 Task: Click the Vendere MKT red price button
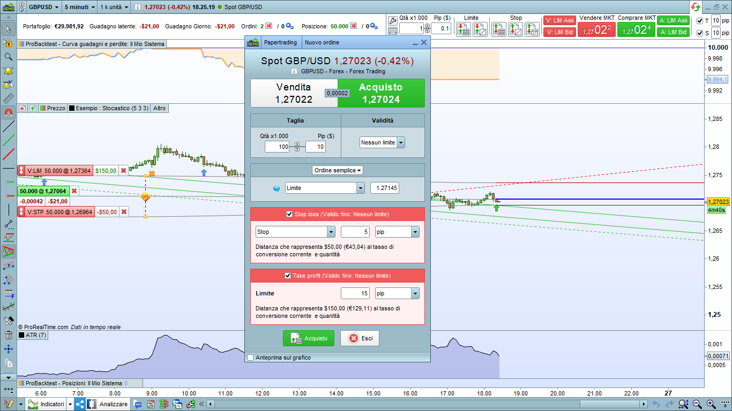596,30
